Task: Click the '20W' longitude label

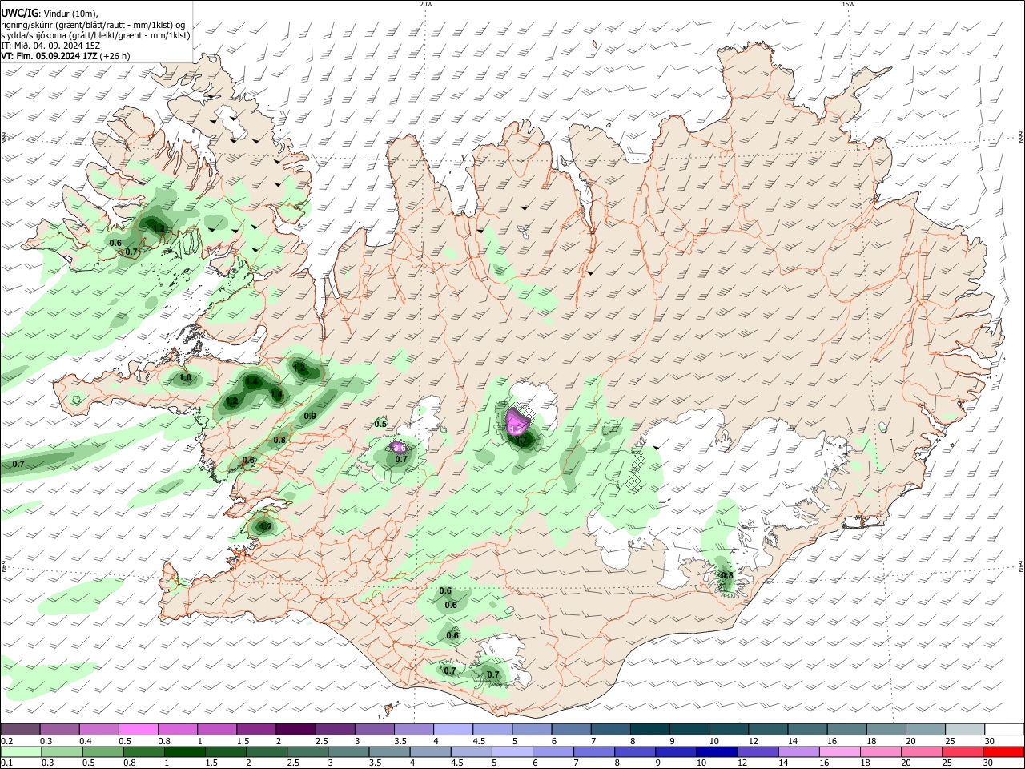Action: (426, 4)
